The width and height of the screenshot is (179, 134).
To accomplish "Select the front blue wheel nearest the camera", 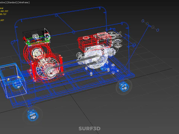I will click(x=33, y=115).
